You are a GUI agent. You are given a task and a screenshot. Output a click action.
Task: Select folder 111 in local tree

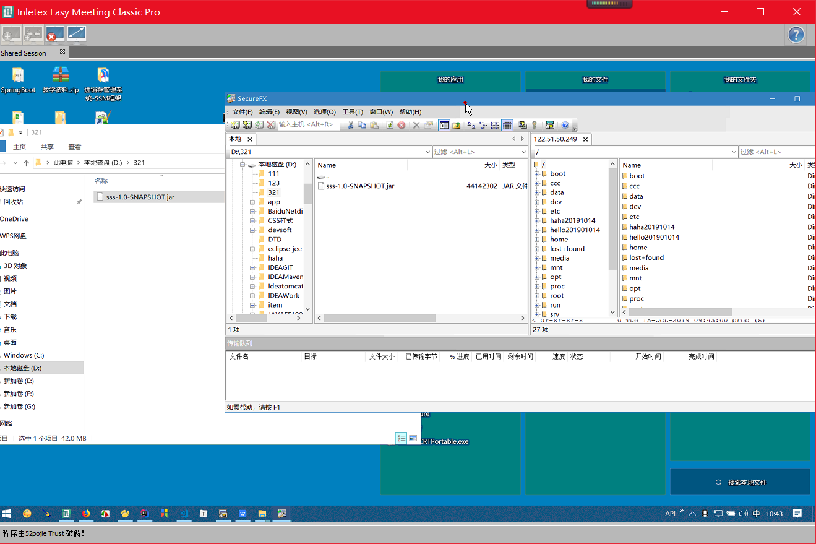coord(273,174)
